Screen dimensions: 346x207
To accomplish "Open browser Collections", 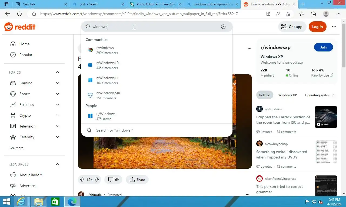I will point(314,14).
